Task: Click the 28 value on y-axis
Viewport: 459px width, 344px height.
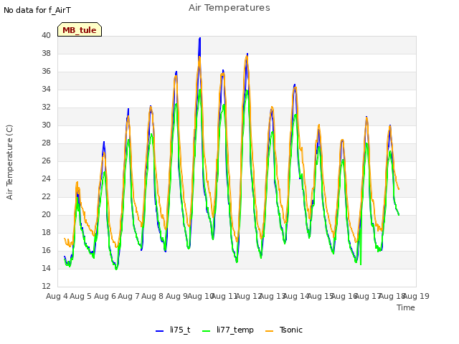Action: click(x=46, y=143)
